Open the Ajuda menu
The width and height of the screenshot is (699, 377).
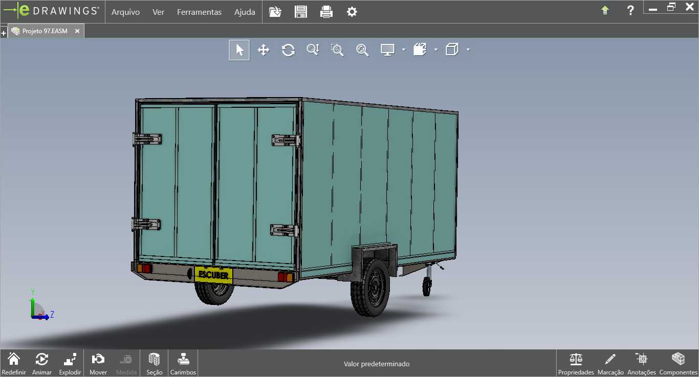245,12
